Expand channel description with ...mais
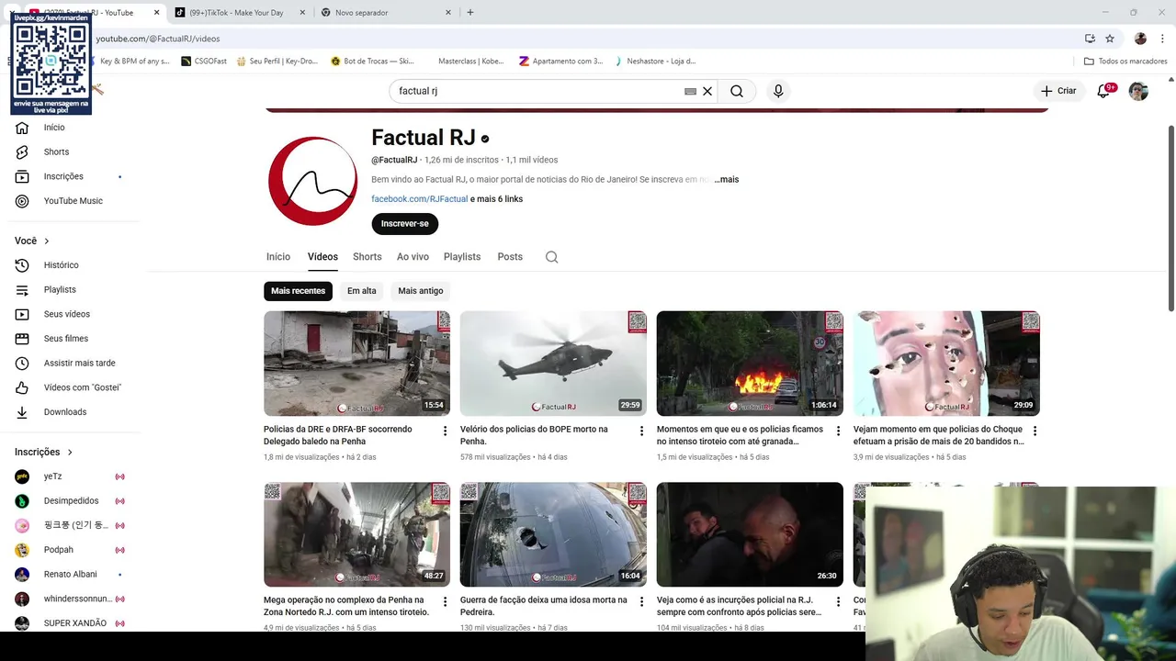Image resolution: width=1176 pixels, height=661 pixels. coord(727,180)
